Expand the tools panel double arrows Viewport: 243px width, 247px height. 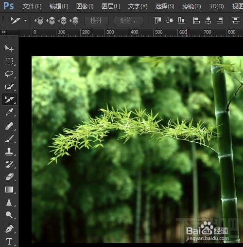click(x=4, y=32)
